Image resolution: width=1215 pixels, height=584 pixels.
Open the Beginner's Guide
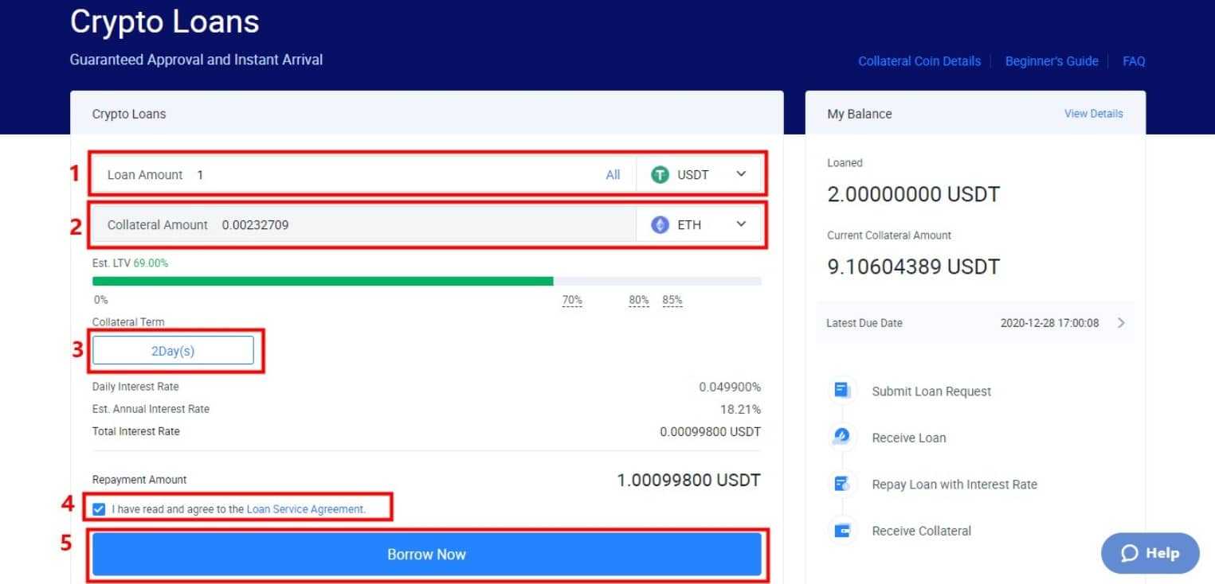(x=1051, y=61)
